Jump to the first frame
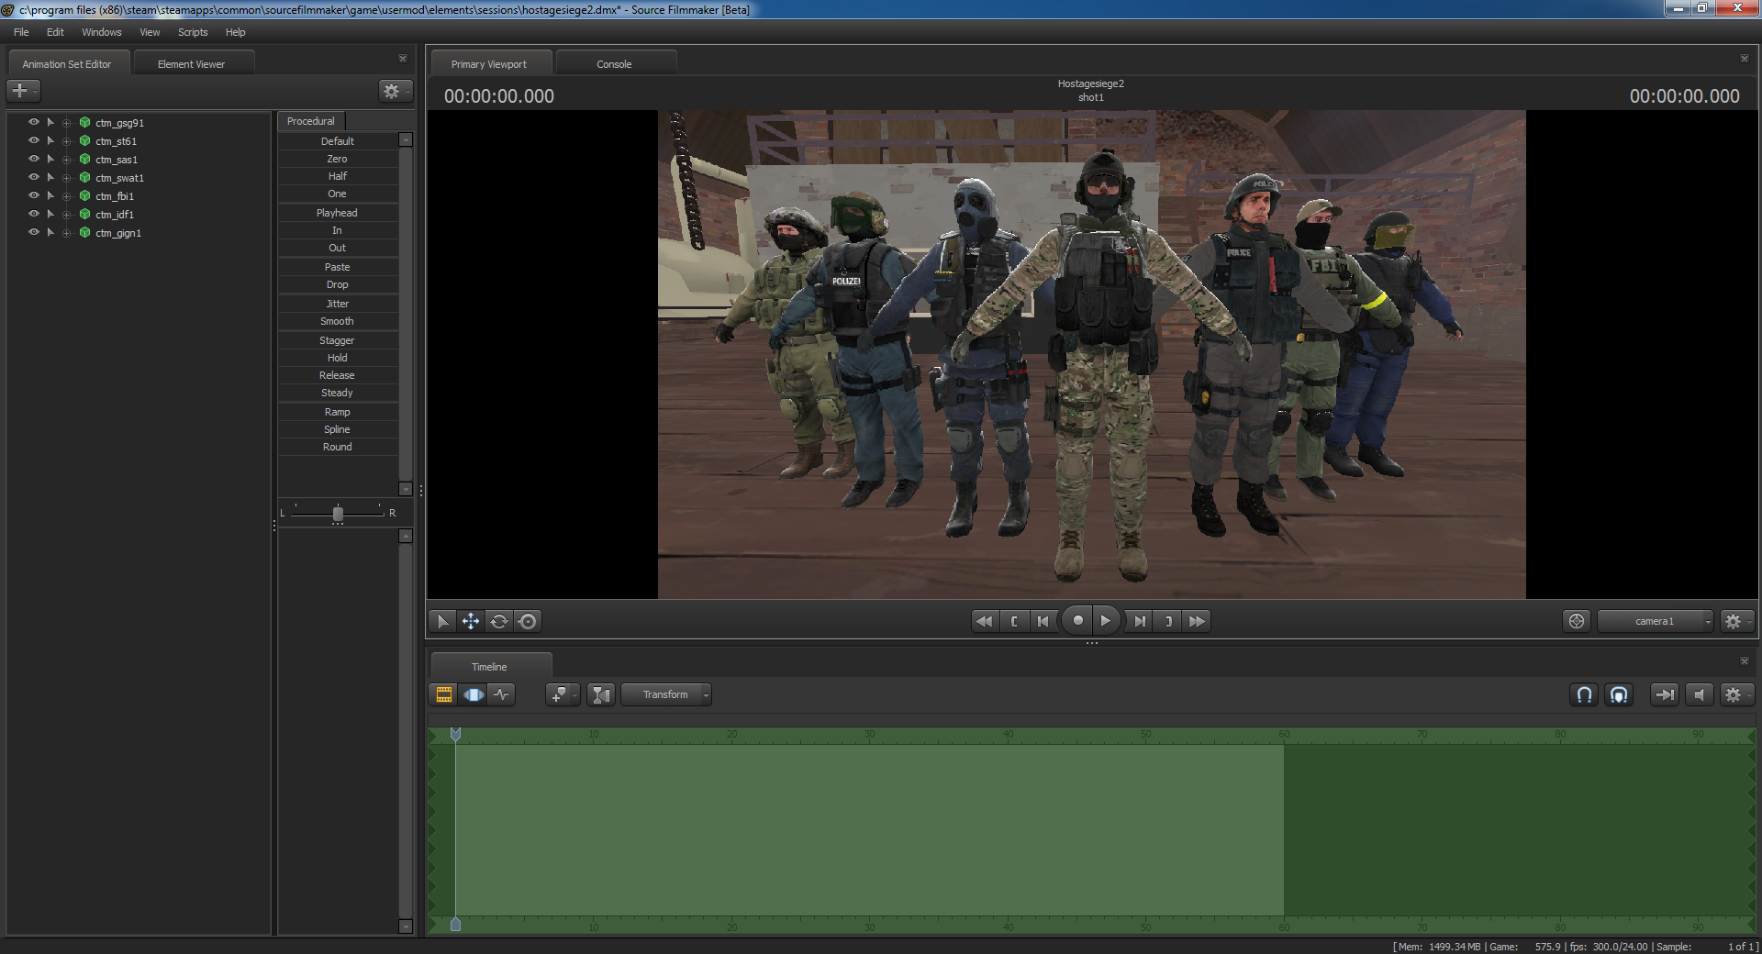 pos(985,621)
